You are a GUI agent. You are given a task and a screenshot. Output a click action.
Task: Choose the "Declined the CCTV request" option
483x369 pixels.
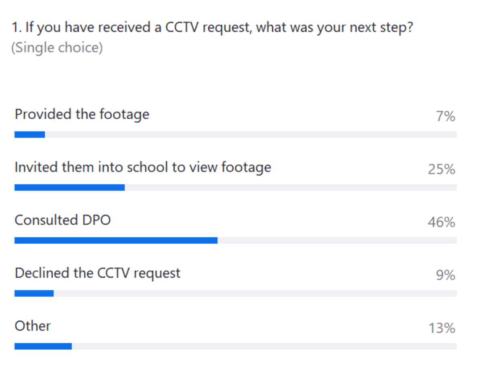98,273
